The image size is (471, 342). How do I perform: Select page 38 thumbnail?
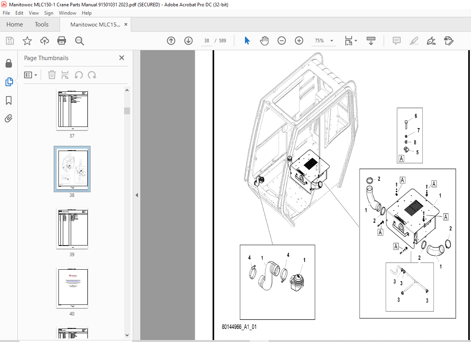pos(72,169)
